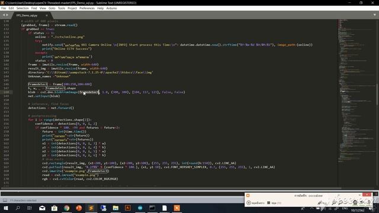This screenshot has height=213, width=379.
Task: Close the FPS_Demo_sql.py tab
Action: [x=47, y=15]
